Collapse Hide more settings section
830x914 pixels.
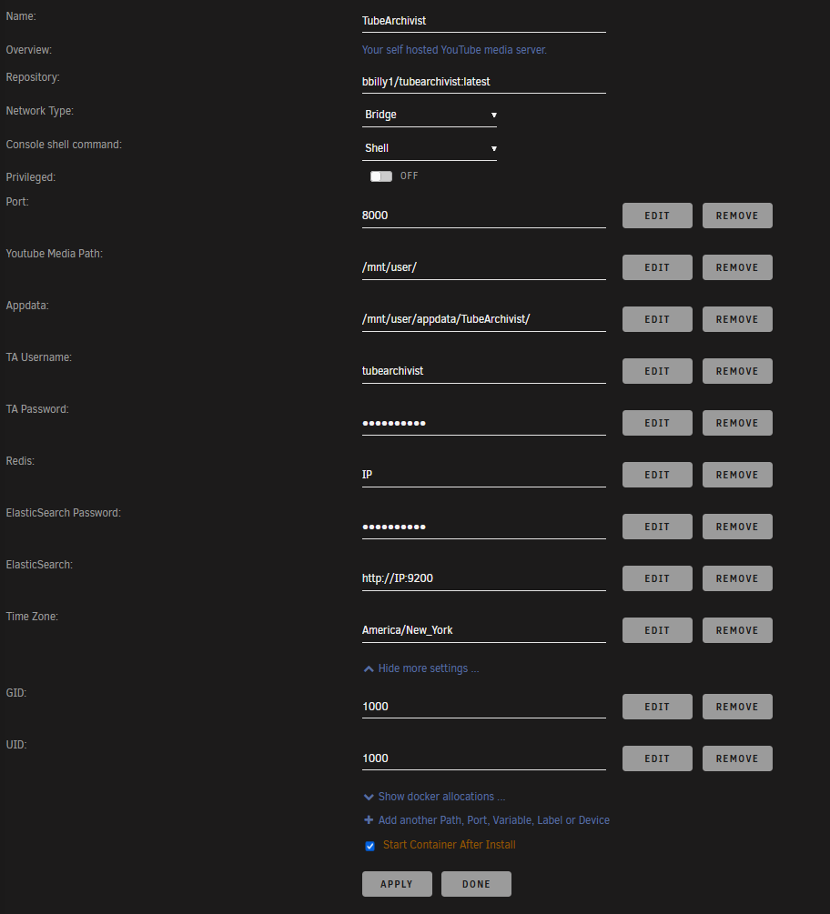pos(421,668)
